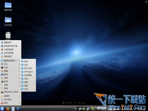Screen dimensions: 148x111
Task: Click the KDE K launcher button in taskbar
Action: pyautogui.click(x=2, y=109)
